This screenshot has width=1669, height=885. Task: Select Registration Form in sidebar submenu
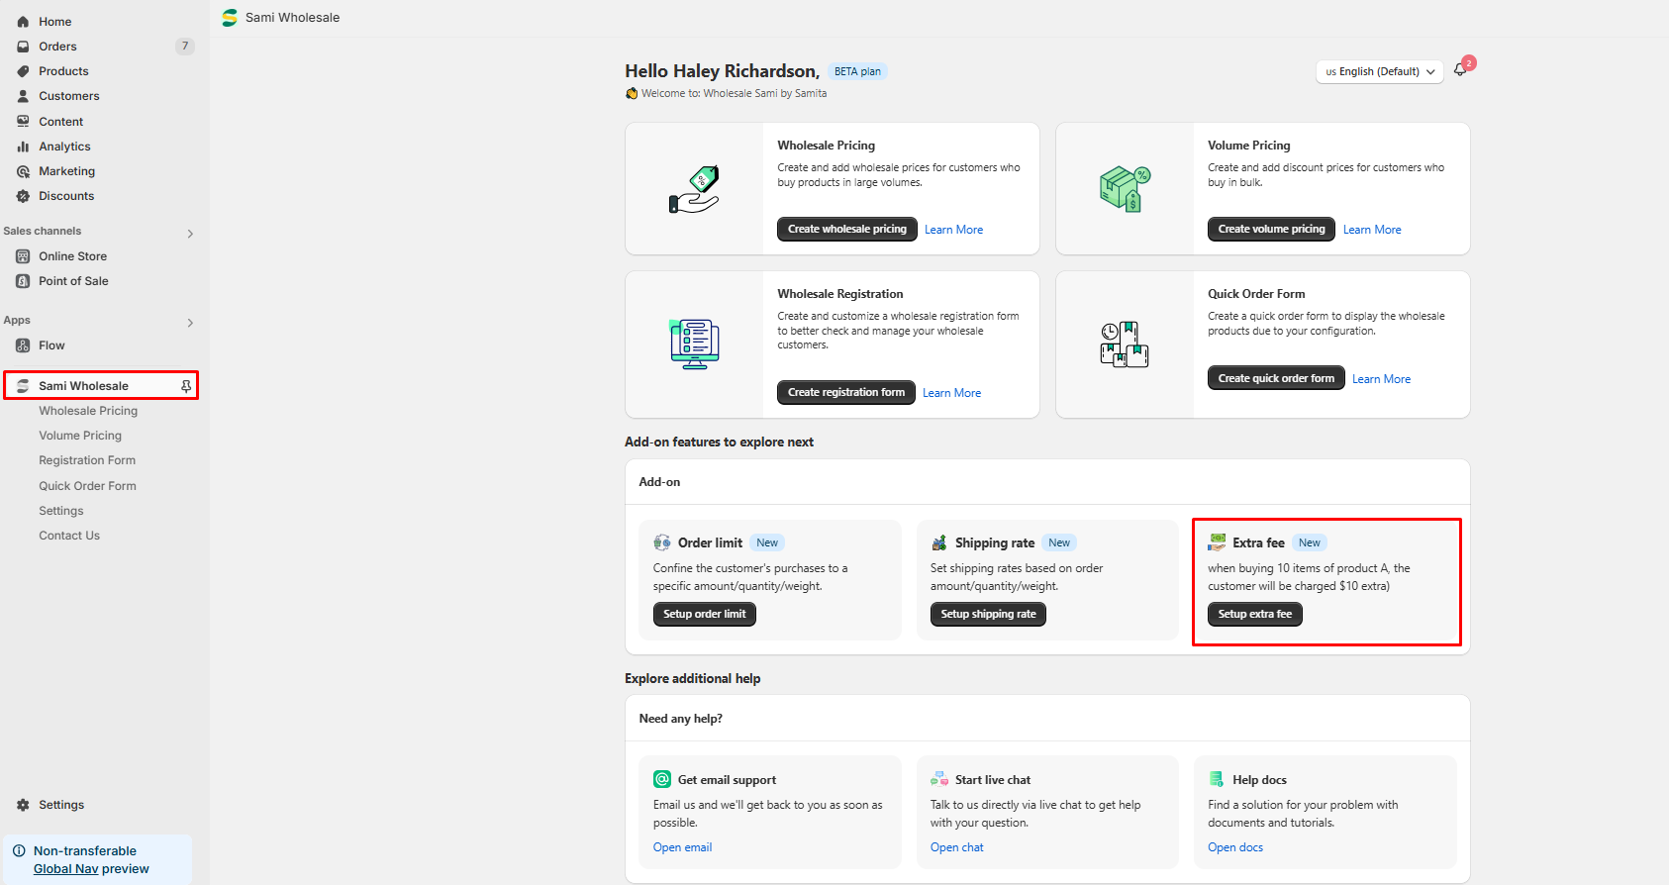point(87,460)
